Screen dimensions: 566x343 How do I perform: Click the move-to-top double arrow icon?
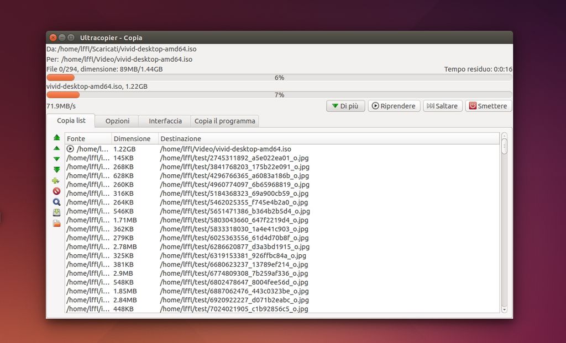[56, 137]
